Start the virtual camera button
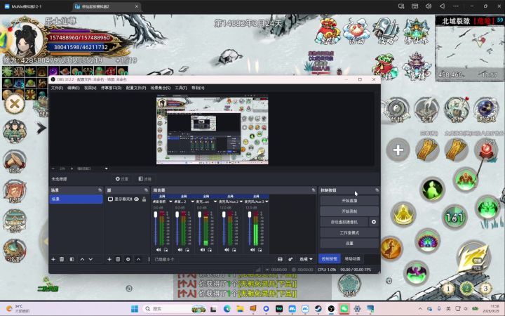 coord(344,222)
